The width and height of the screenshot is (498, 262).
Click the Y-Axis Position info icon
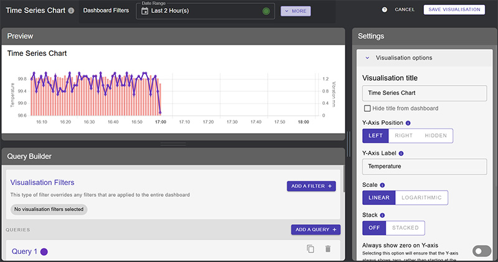[408, 123]
